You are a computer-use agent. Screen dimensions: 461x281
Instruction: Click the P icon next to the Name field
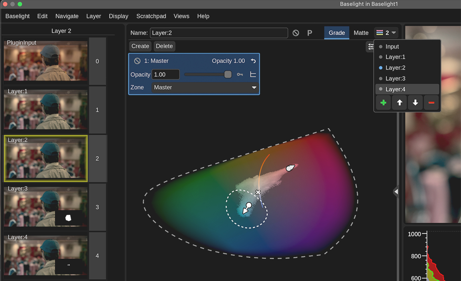click(x=309, y=33)
